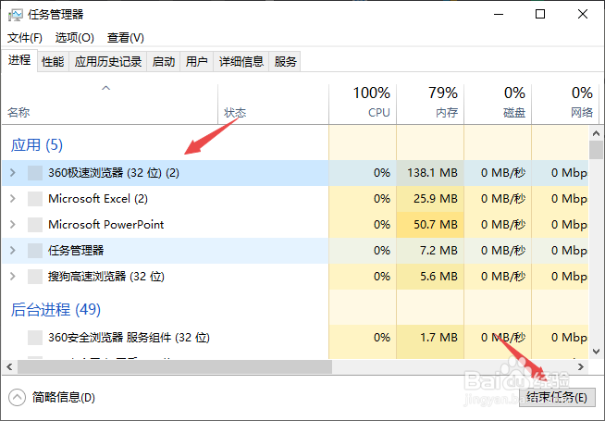Image resolution: width=605 pixels, height=421 pixels.
Task: Click the Microsoft Excel process icon
Action: pyautogui.click(x=35, y=199)
